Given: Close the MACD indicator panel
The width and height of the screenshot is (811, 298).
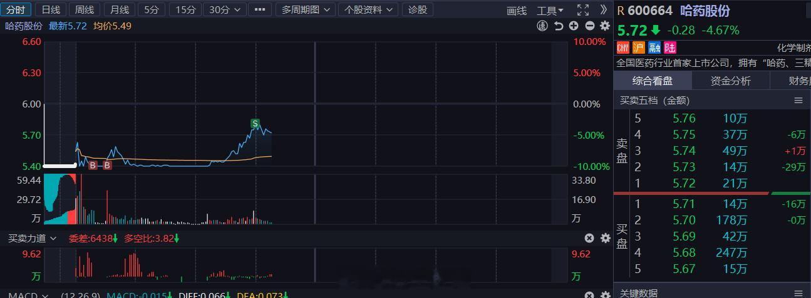Looking at the screenshot, I should [x=589, y=295].
